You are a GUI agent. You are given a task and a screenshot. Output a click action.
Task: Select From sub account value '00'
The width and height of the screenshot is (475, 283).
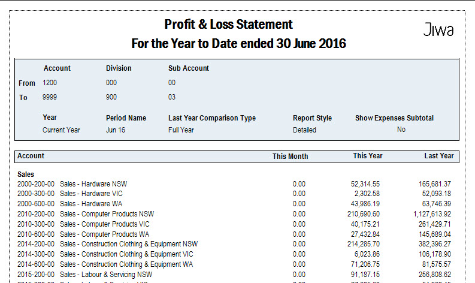(172, 83)
